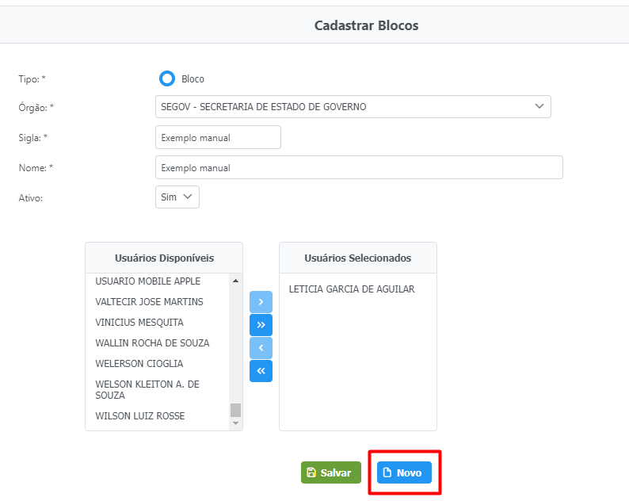Click the user list scroll up arrow

[235, 281]
